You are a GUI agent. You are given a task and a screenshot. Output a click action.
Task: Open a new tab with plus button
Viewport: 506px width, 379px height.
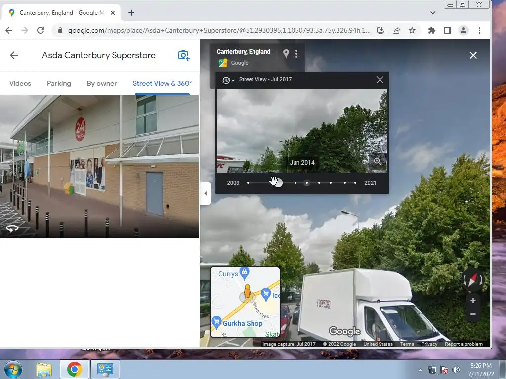pyautogui.click(x=131, y=13)
